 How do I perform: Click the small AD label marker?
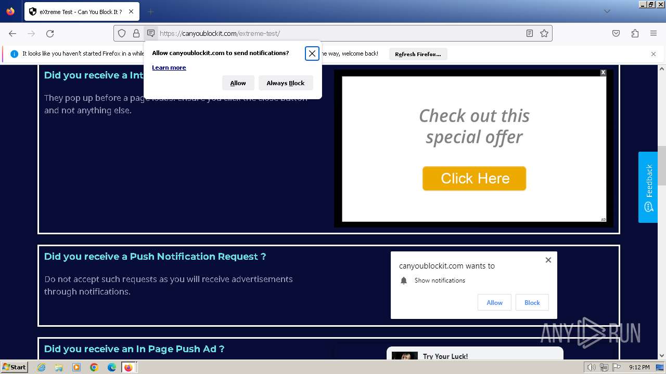click(x=604, y=220)
